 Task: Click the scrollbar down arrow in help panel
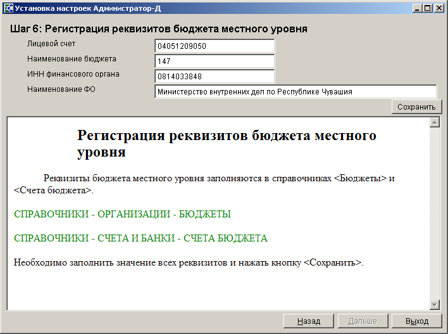[435, 305]
